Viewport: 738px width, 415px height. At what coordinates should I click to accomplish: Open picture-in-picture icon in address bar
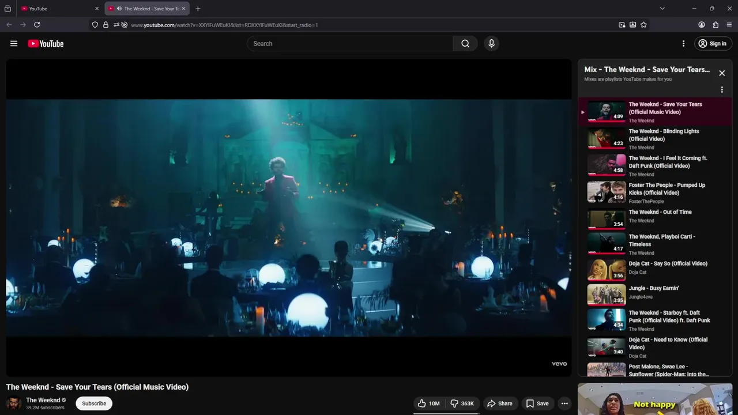point(622,25)
